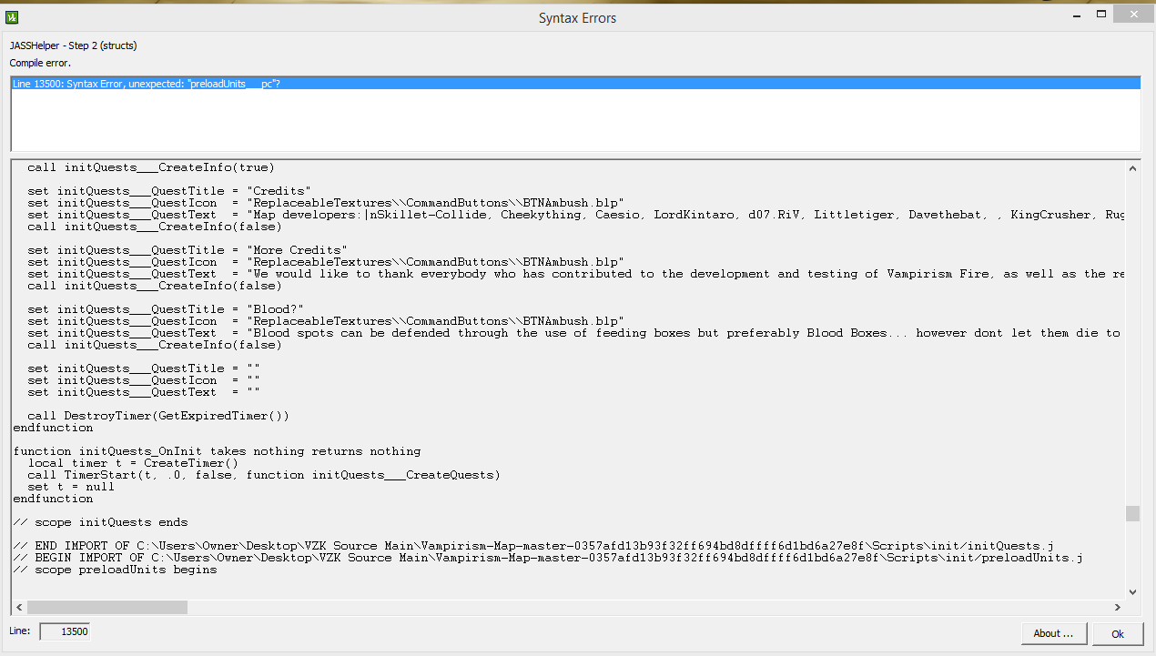The height and width of the screenshot is (656, 1156).
Task: Maximize the Syntax Errors window
Action: click(x=1100, y=14)
